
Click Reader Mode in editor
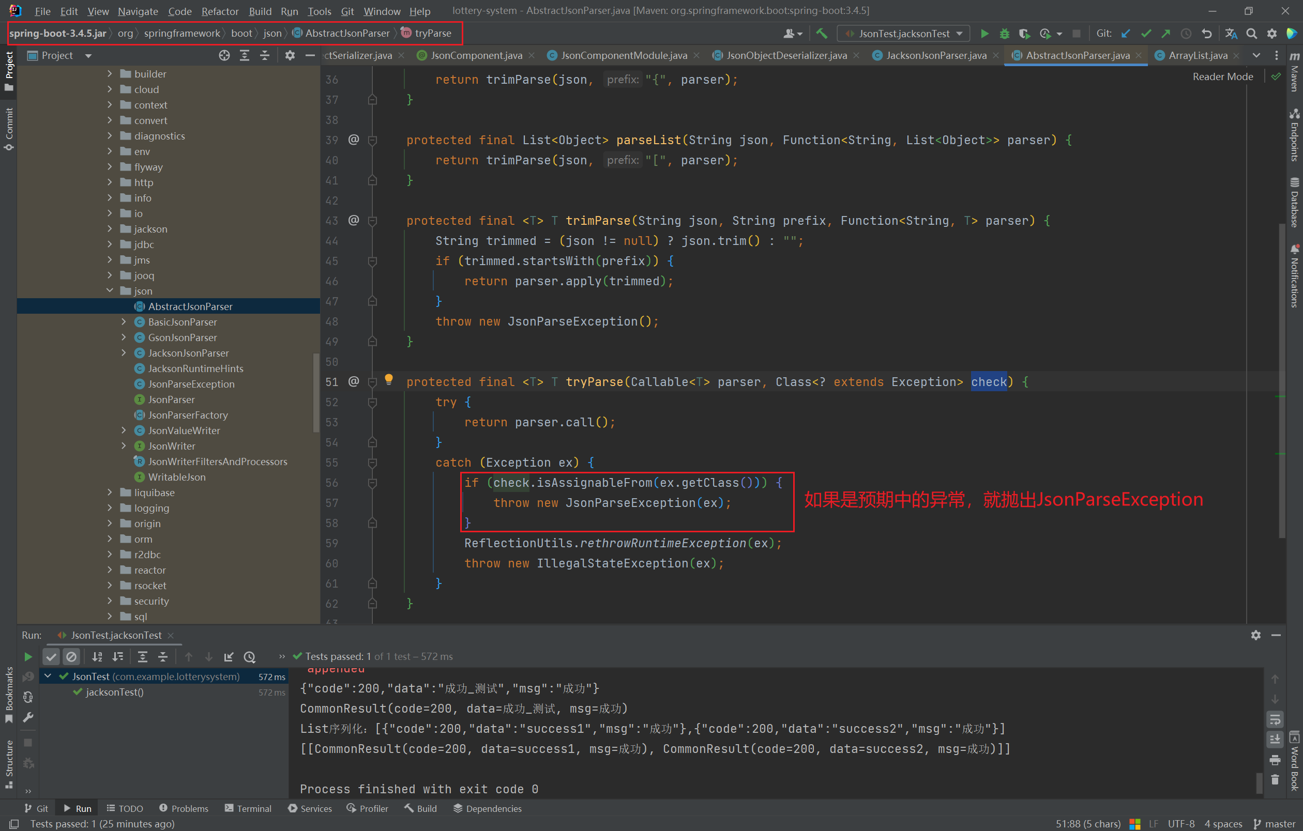click(x=1222, y=77)
